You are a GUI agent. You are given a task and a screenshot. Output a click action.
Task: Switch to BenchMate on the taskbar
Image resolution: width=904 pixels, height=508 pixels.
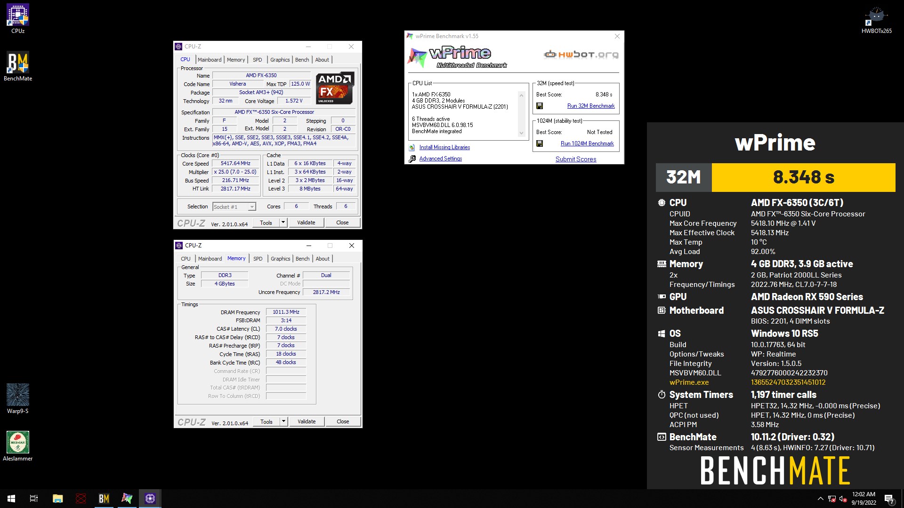[x=104, y=499]
